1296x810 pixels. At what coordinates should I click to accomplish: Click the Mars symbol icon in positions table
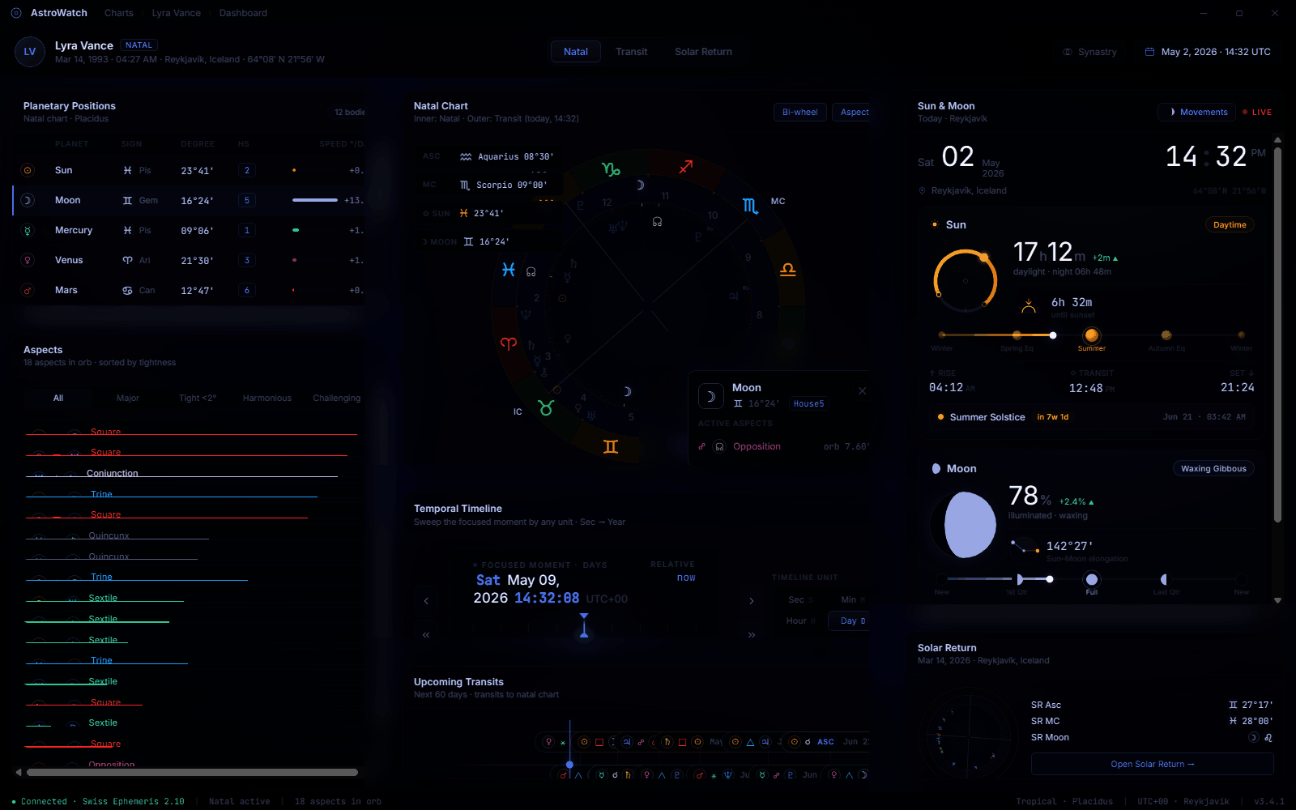tap(28, 290)
